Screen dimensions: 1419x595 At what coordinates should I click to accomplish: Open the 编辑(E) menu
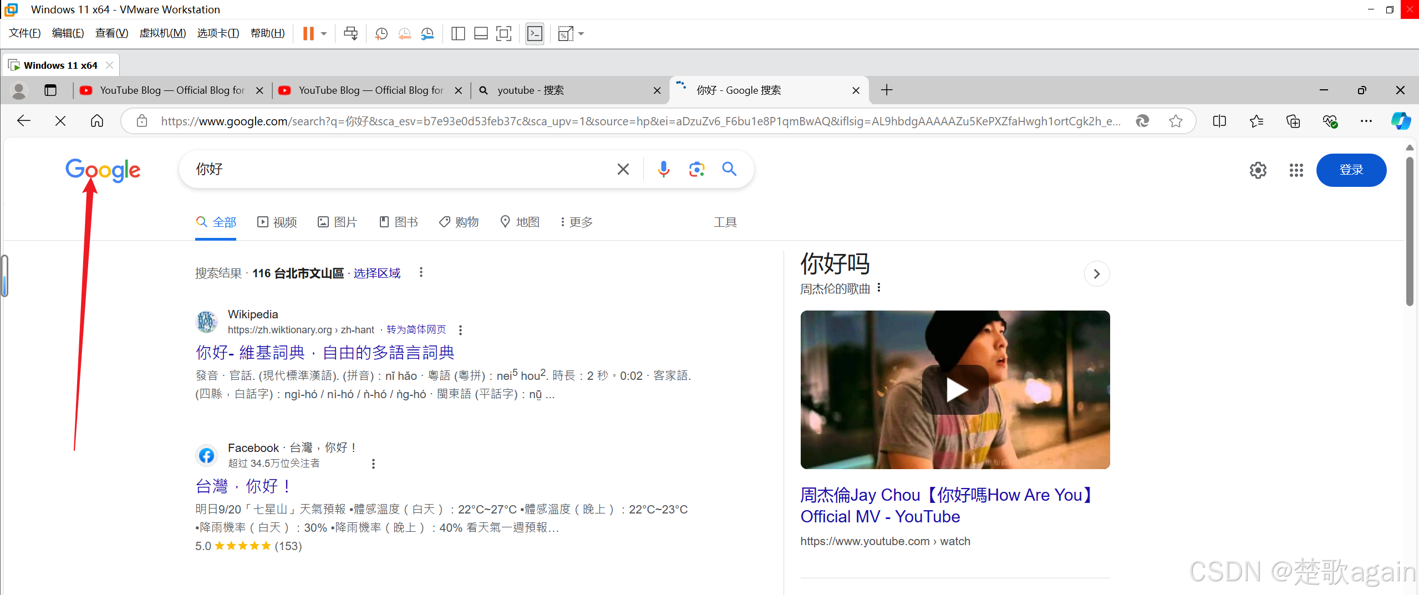tap(68, 33)
